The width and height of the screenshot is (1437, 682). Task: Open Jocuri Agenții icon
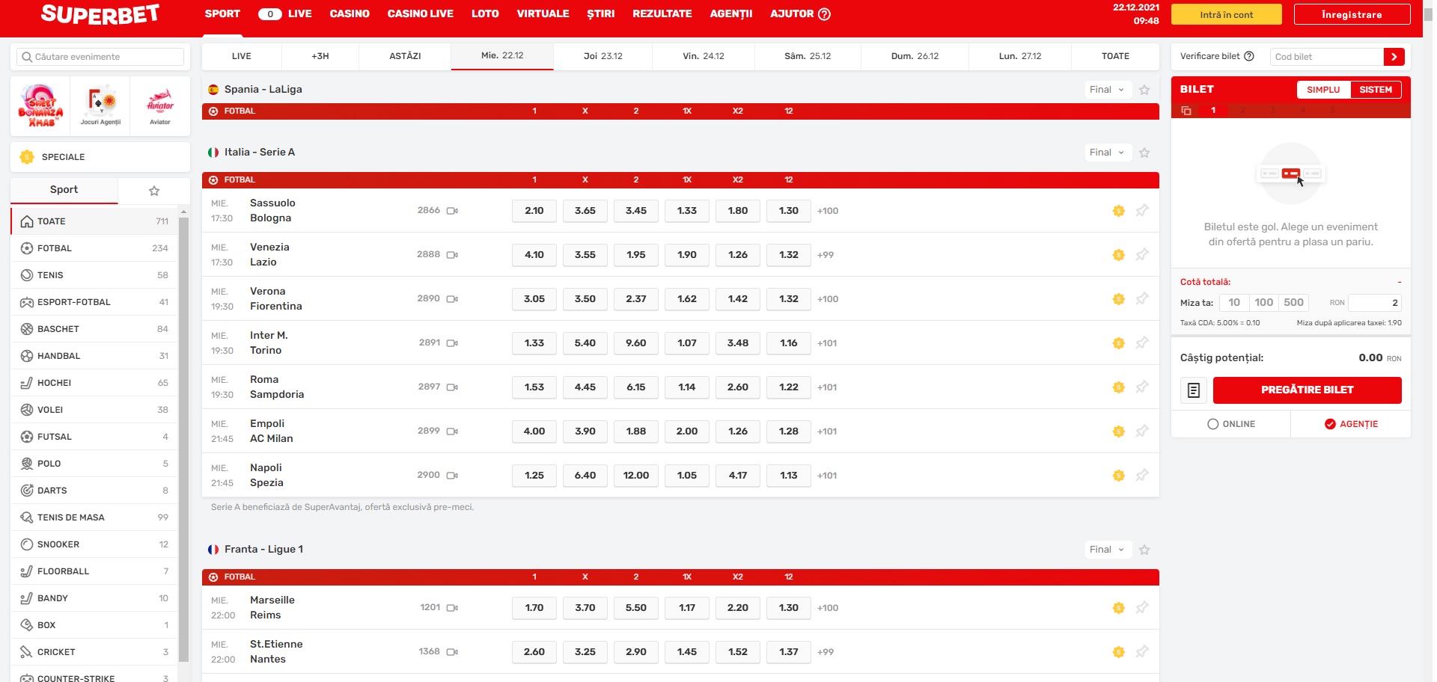pos(100,106)
